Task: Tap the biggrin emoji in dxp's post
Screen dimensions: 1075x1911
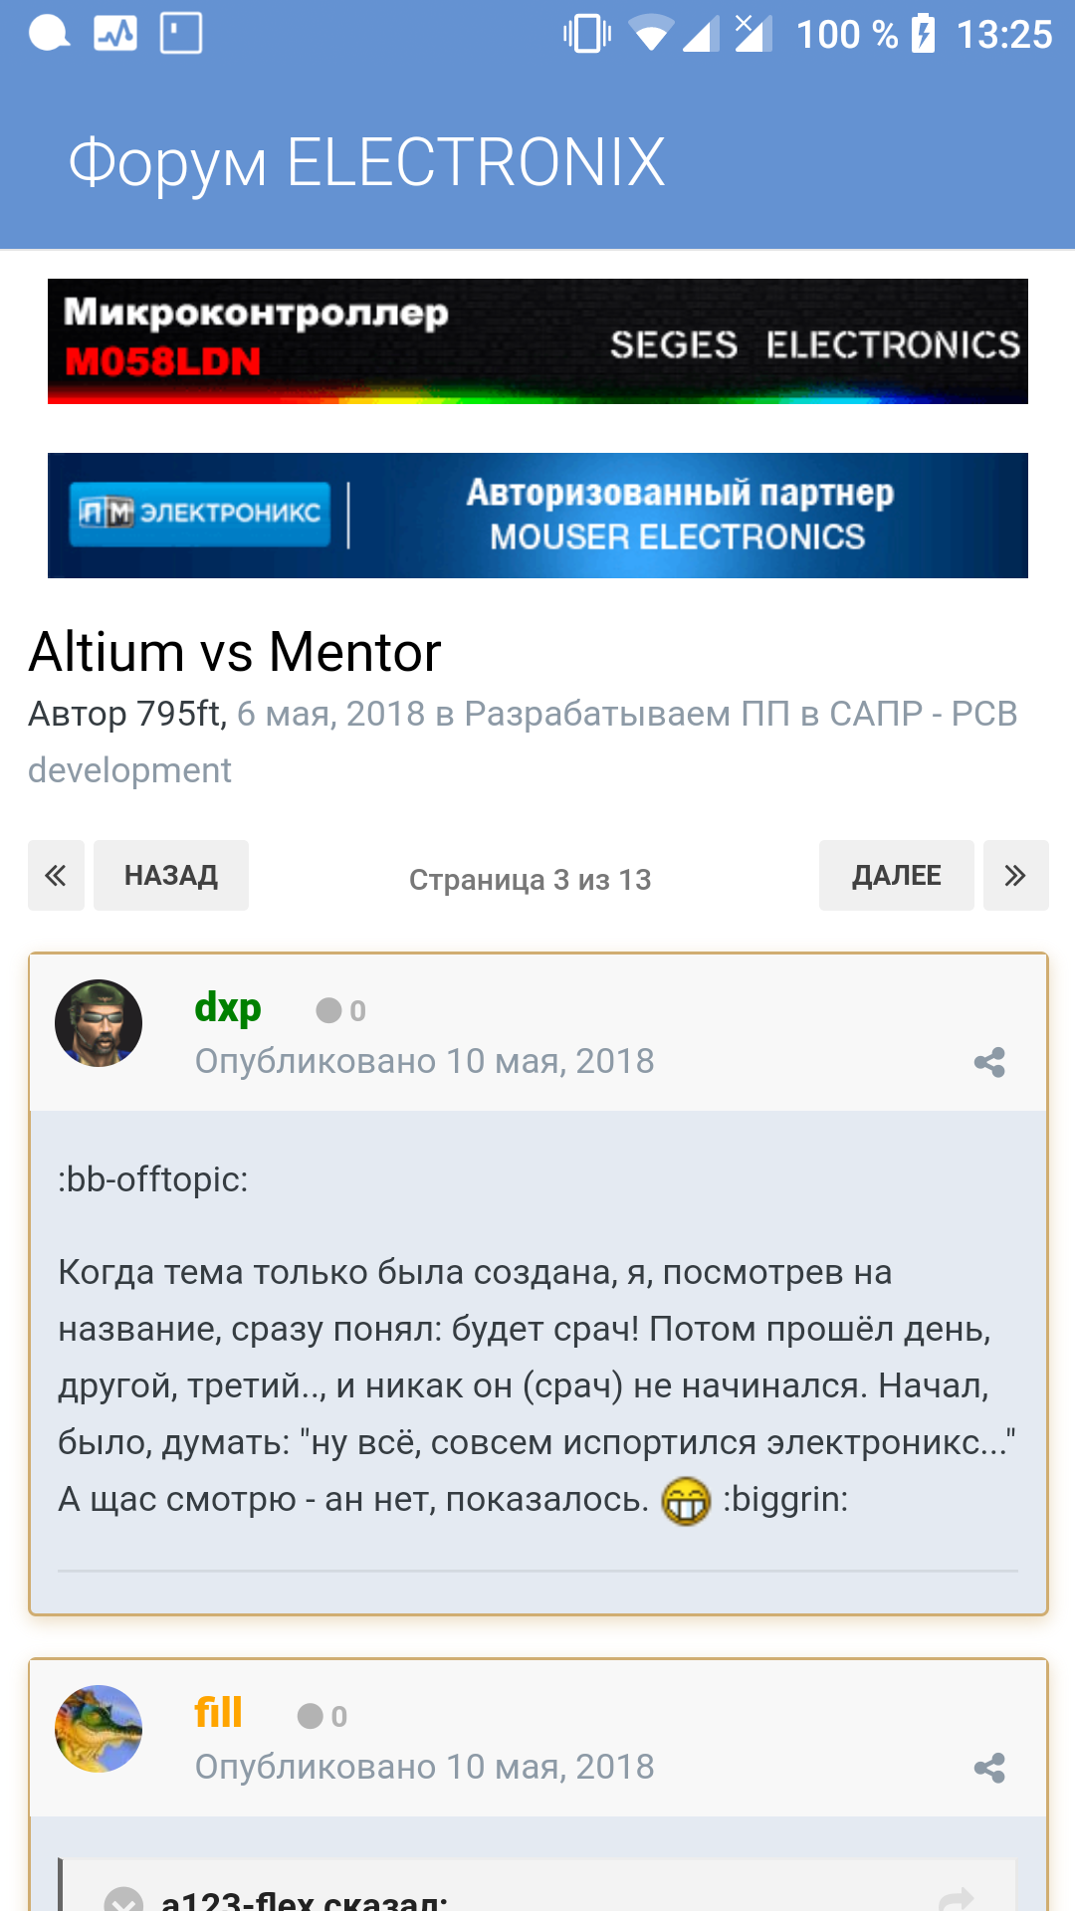Action: (x=687, y=1501)
